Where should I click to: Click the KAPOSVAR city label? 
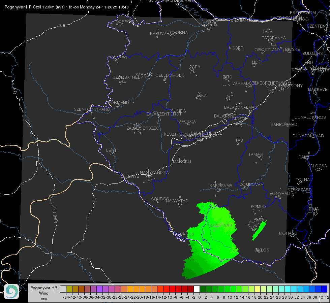221,186
